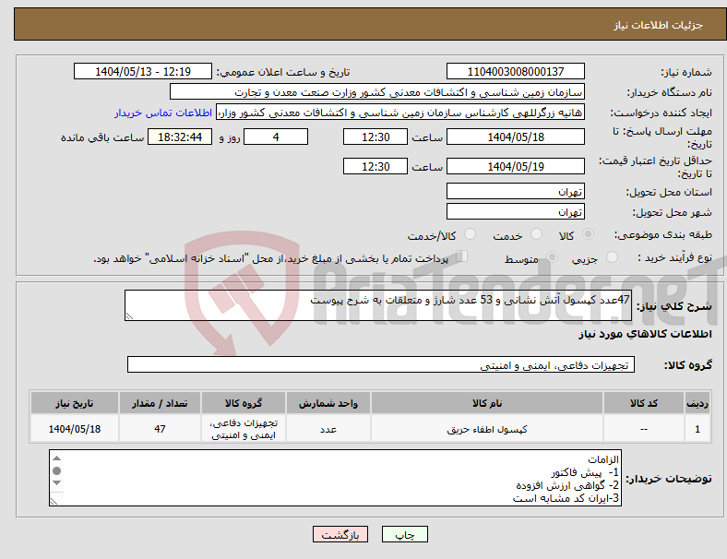Select the متوسط purchase type radio
This screenshot has height=559, width=727.
[x=552, y=256]
